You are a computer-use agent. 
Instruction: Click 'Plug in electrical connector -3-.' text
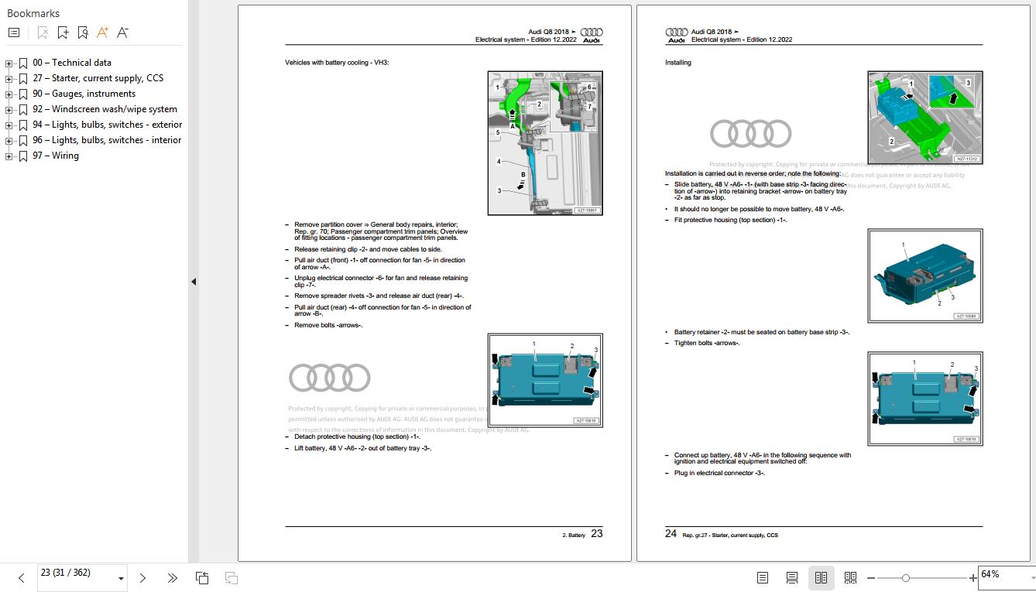(x=719, y=474)
